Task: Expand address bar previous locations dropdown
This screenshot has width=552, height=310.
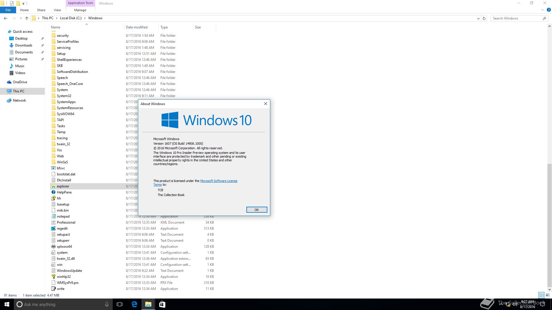Action: [x=478, y=18]
